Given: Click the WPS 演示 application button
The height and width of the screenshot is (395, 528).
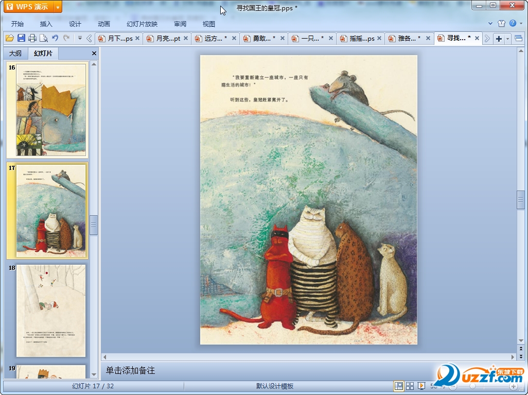Looking at the screenshot, I should (29, 7).
